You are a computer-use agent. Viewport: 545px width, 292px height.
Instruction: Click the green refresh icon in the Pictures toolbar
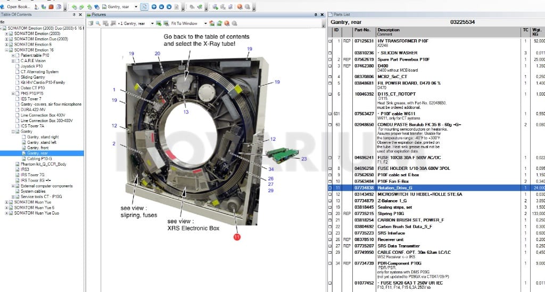click(219, 23)
